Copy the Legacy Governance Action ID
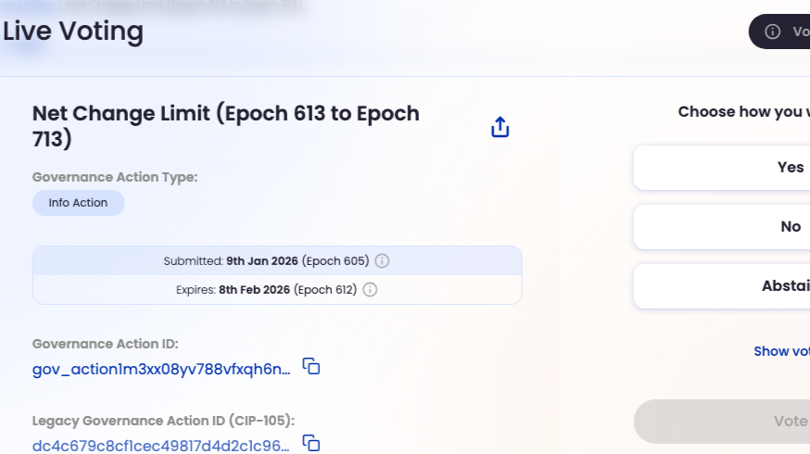The height and width of the screenshot is (454, 810). (311, 443)
